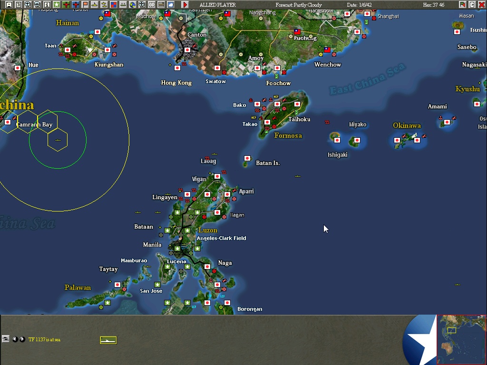Click the OP toolbar button
This screenshot has height=365, width=487.
[152, 5]
